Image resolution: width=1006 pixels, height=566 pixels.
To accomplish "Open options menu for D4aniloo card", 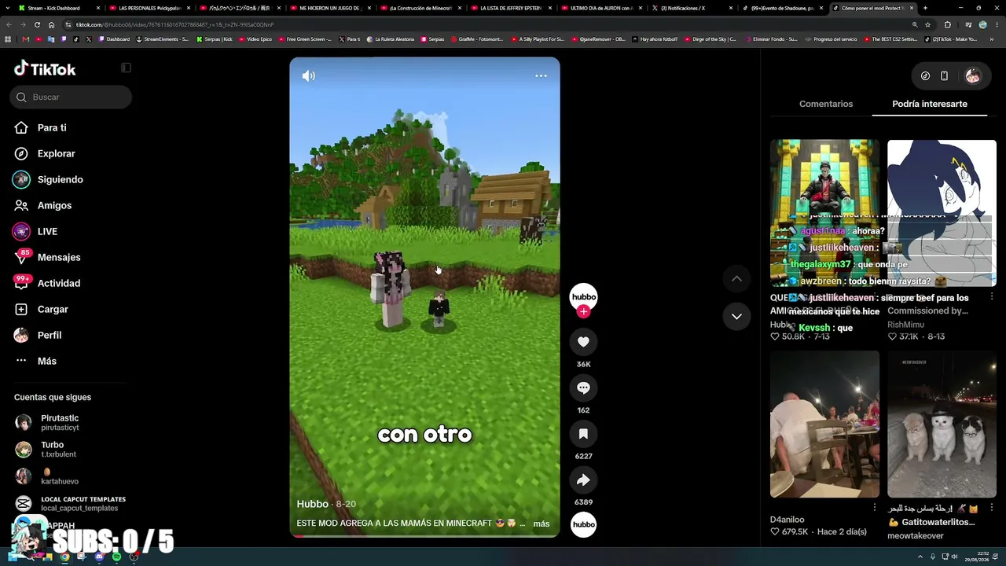I will (x=875, y=508).
